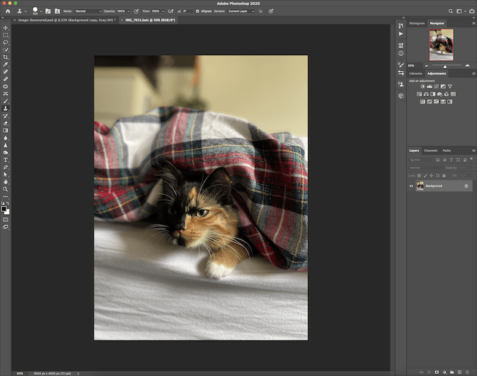Open the tool preset picker arrow
Screen dimensions: 477x376
(x=26, y=12)
